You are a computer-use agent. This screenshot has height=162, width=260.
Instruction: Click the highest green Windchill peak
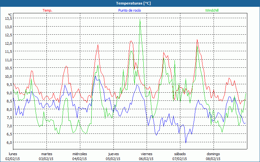click(x=140, y=19)
